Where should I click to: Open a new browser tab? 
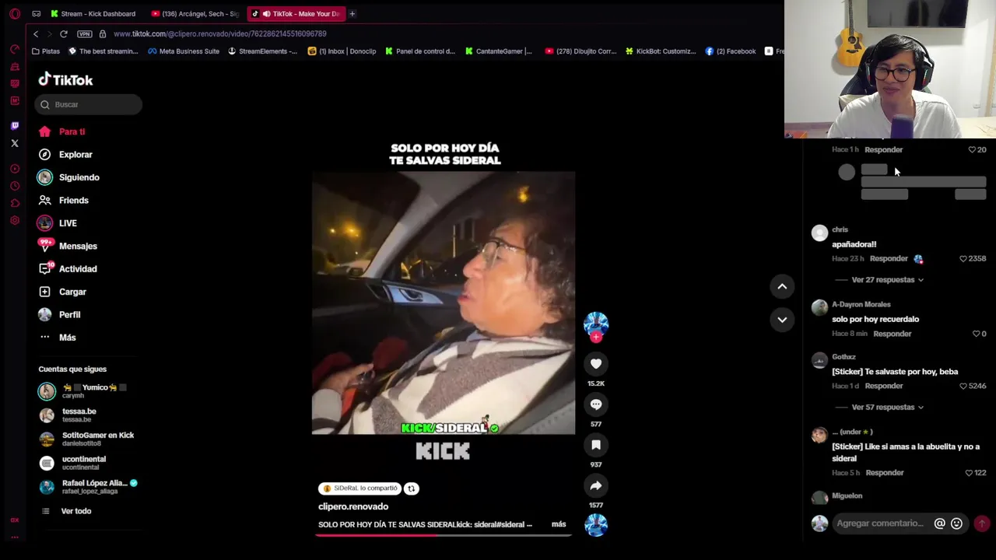[x=352, y=13]
